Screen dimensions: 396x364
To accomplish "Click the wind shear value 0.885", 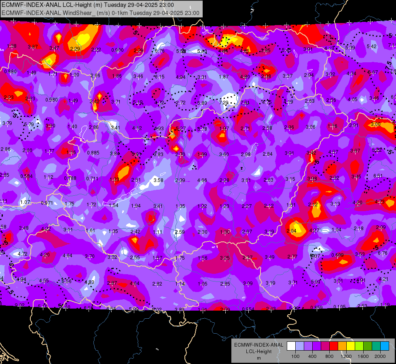I will pos(93,153).
